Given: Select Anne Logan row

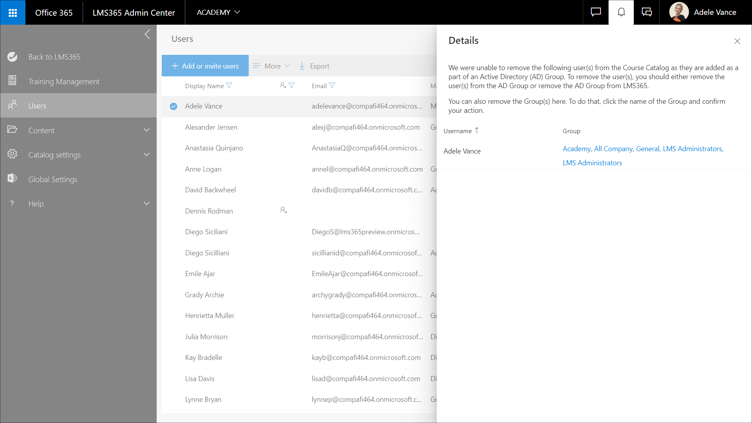Looking at the screenshot, I should (299, 169).
